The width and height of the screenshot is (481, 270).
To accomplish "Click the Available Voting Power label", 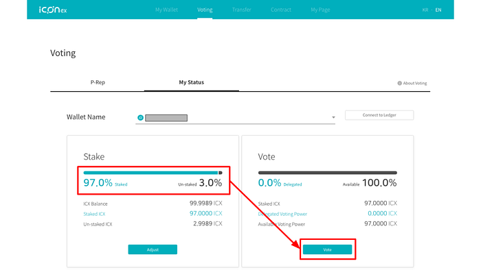I will coord(282,224).
